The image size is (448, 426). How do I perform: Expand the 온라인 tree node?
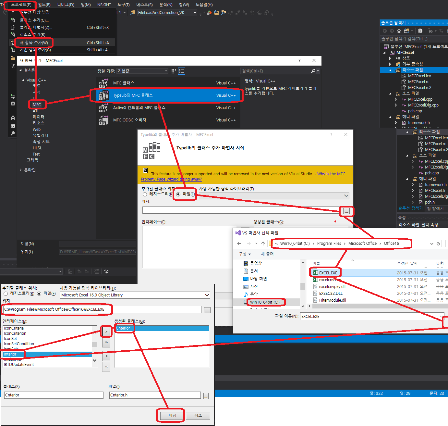point(20,170)
